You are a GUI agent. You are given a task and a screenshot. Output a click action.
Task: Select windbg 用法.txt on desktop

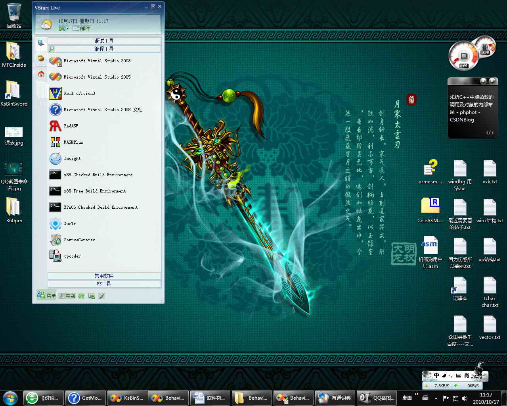[x=460, y=175]
